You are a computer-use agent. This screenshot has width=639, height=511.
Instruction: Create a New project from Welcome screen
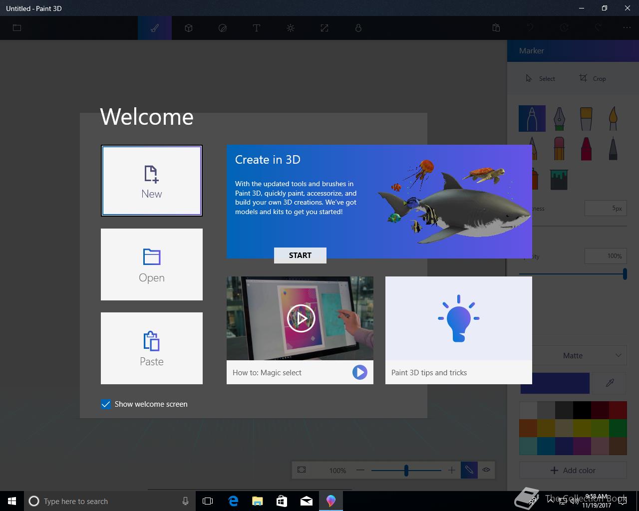tap(152, 181)
